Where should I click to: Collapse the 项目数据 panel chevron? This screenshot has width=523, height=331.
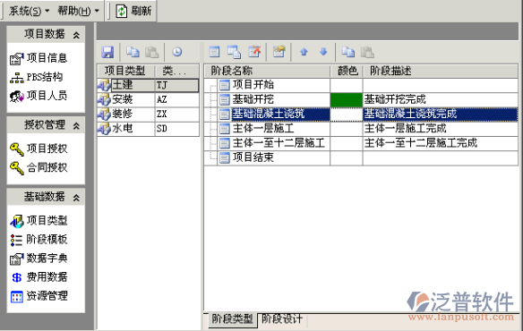(x=76, y=35)
